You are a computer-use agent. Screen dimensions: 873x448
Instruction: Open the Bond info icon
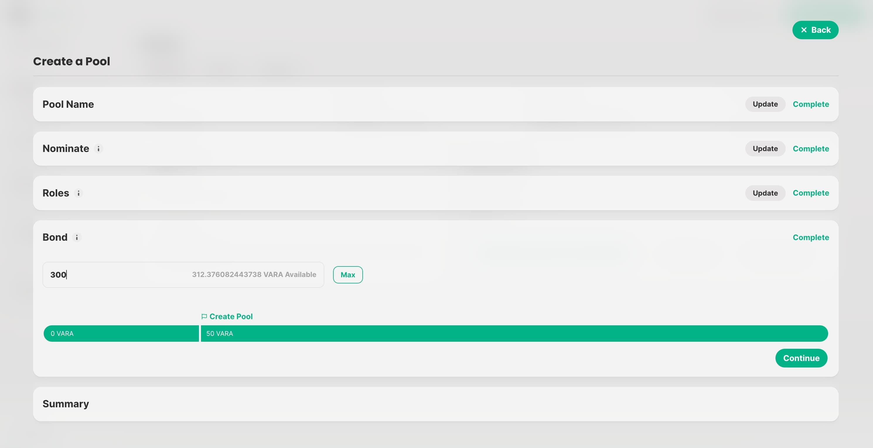(76, 237)
